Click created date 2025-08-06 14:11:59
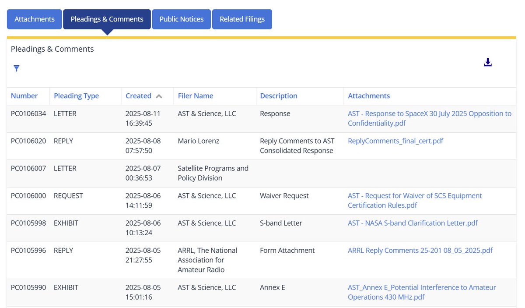Viewport: 525px width, 308px height. (143, 201)
